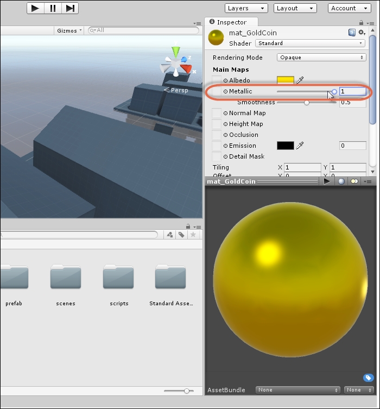Toggle Persp projection label in Scene view
The height and width of the screenshot is (409, 380).
tap(176, 90)
